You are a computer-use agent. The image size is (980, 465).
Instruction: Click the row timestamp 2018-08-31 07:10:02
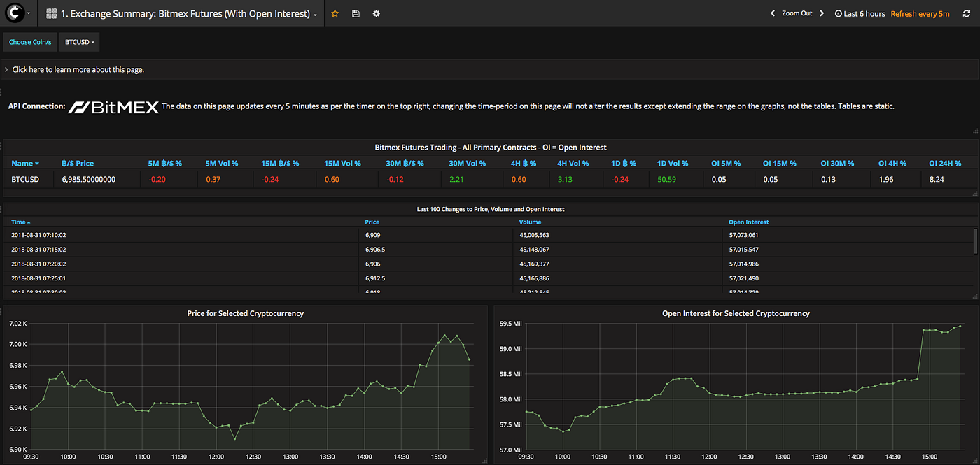38,235
